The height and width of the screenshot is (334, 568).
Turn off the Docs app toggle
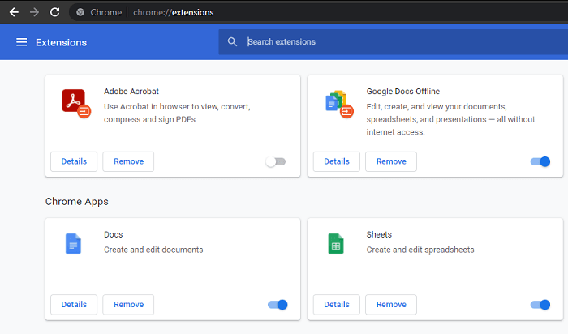pyautogui.click(x=278, y=305)
